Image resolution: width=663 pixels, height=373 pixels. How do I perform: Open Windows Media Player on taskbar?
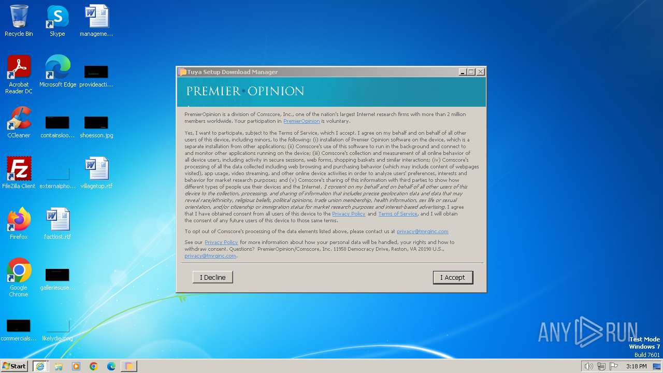pyautogui.click(x=76, y=366)
